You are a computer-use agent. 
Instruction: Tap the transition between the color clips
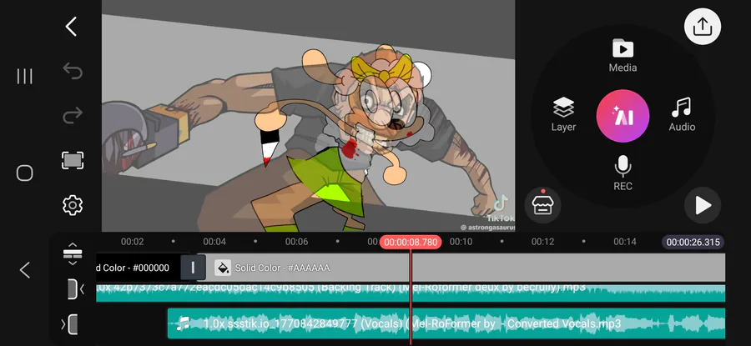(193, 268)
